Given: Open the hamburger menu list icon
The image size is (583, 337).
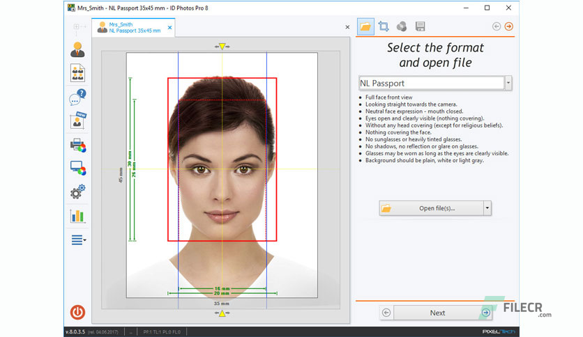Looking at the screenshot, I should 78,240.
